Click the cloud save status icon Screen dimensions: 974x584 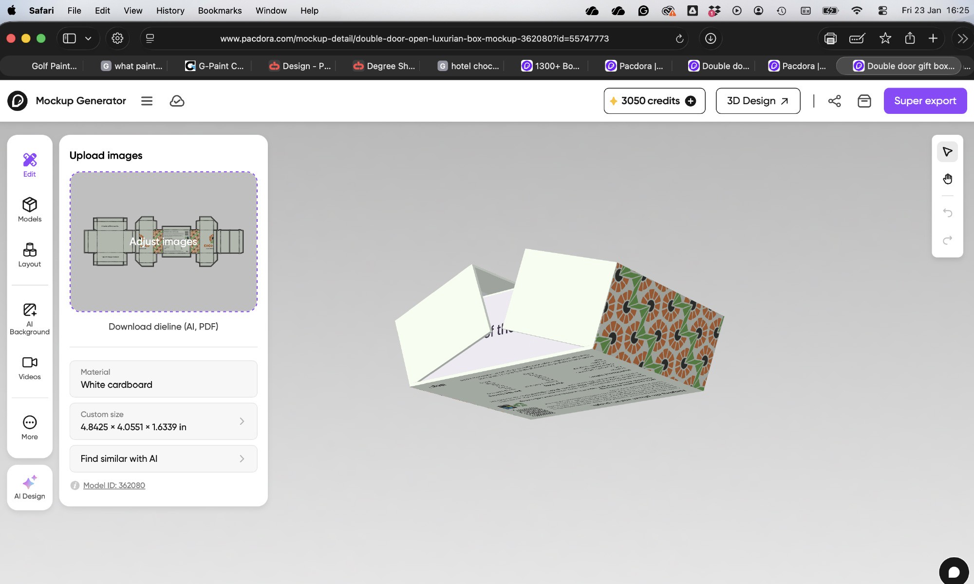click(x=177, y=101)
